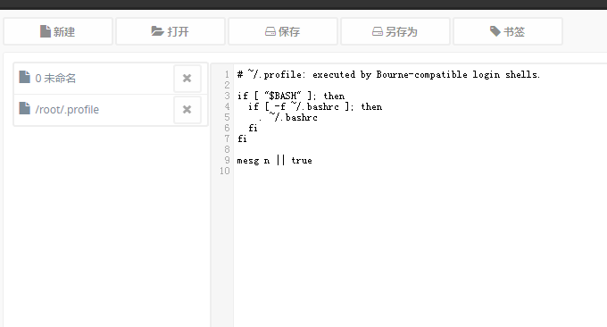Click the 'if [ -f ~/.bashrc ]; then' line

tap(315, 106)
